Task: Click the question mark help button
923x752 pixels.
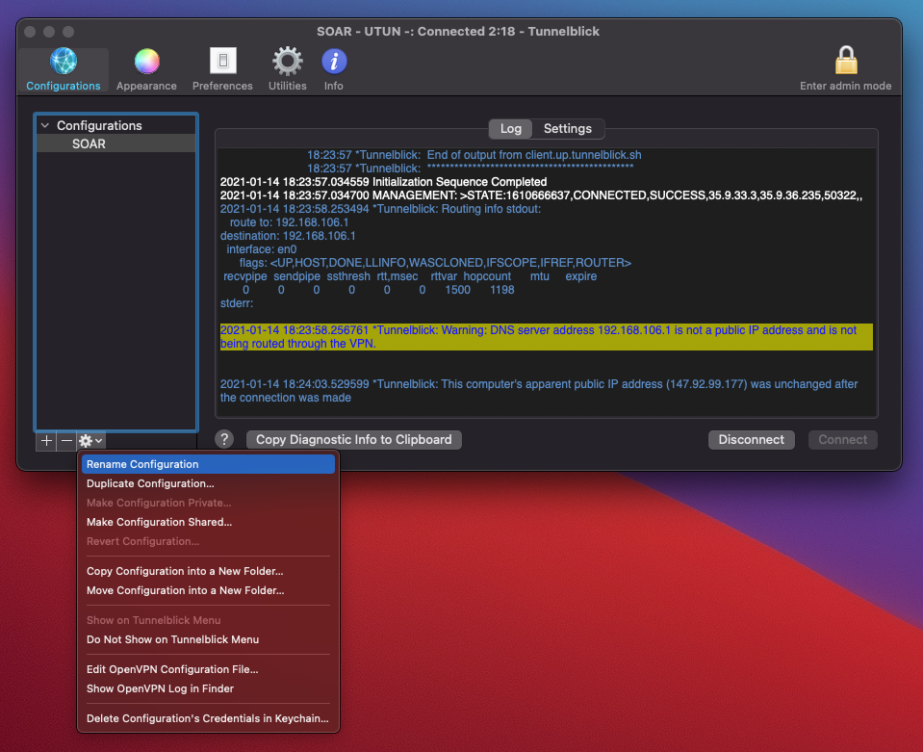Action: 224,439
